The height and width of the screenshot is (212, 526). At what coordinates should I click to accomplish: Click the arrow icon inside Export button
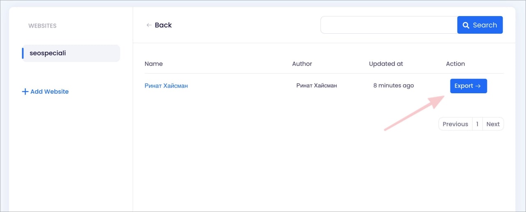click(x=478, y=86)
